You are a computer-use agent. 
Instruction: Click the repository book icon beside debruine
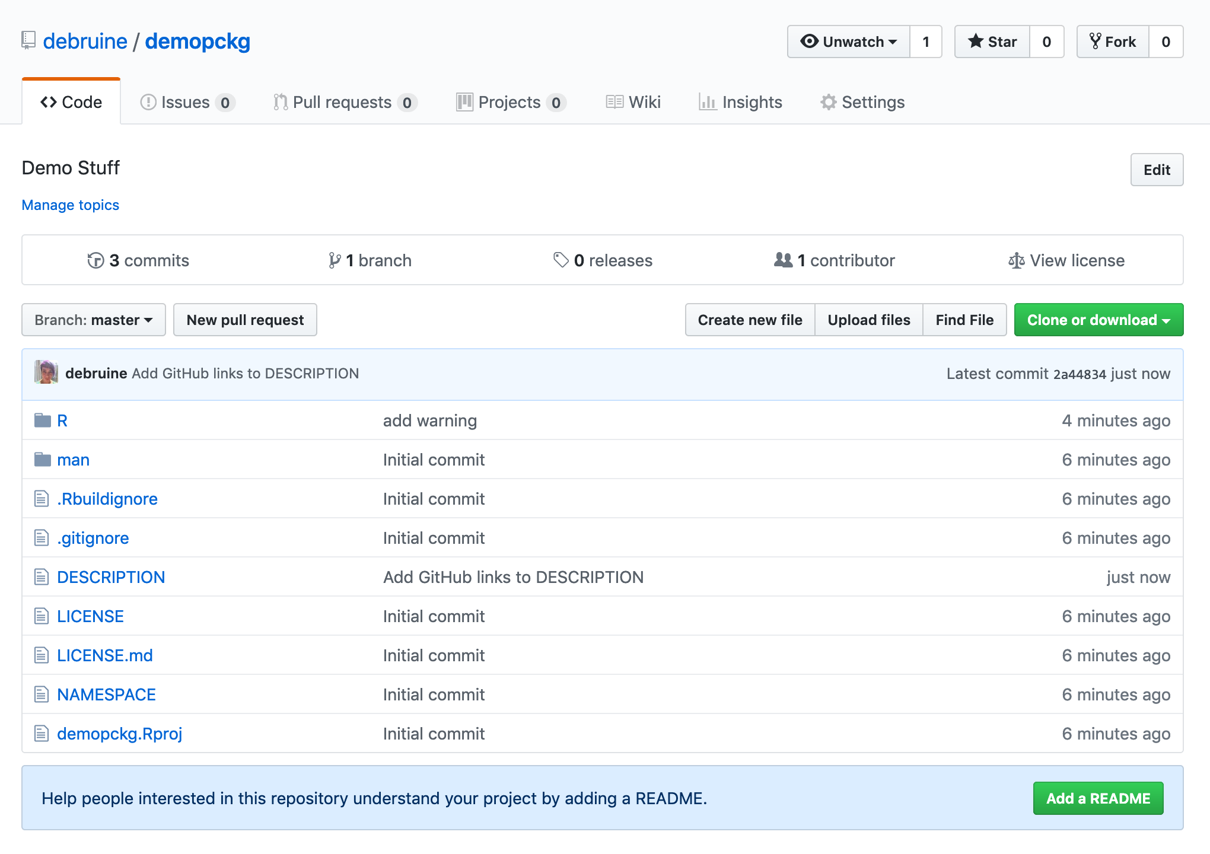(x=28, y=40)
